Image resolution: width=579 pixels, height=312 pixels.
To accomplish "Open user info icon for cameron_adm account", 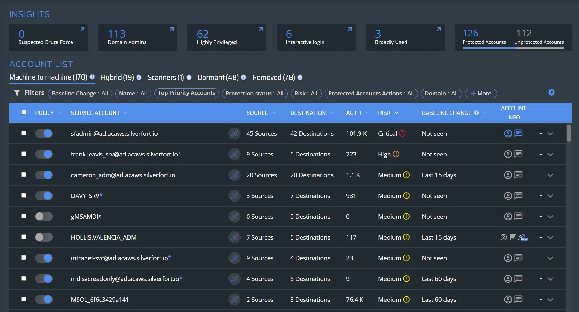I will [508, 175].
